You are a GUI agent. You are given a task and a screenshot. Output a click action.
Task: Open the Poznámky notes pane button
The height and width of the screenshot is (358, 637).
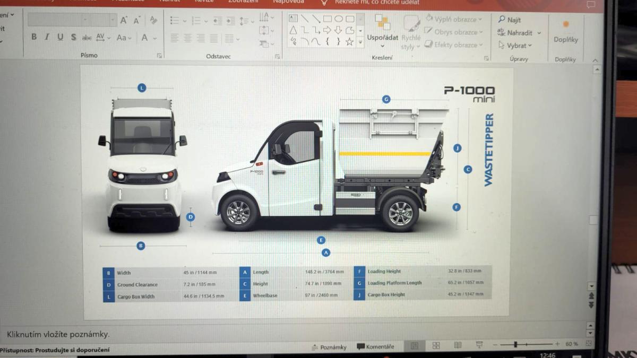tap(329, 347)
